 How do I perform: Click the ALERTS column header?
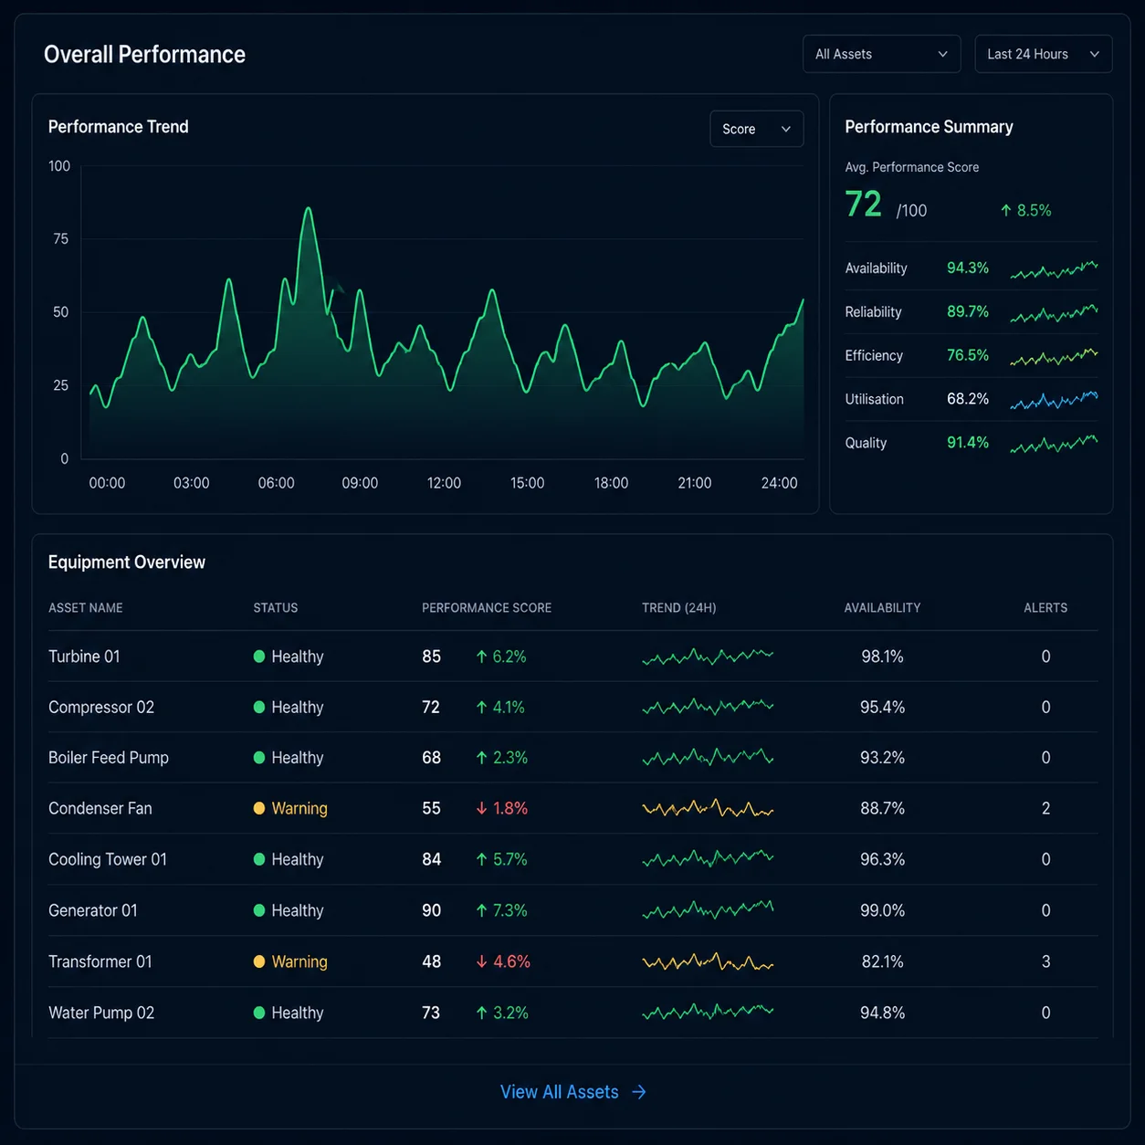[x=1045, y=608]
